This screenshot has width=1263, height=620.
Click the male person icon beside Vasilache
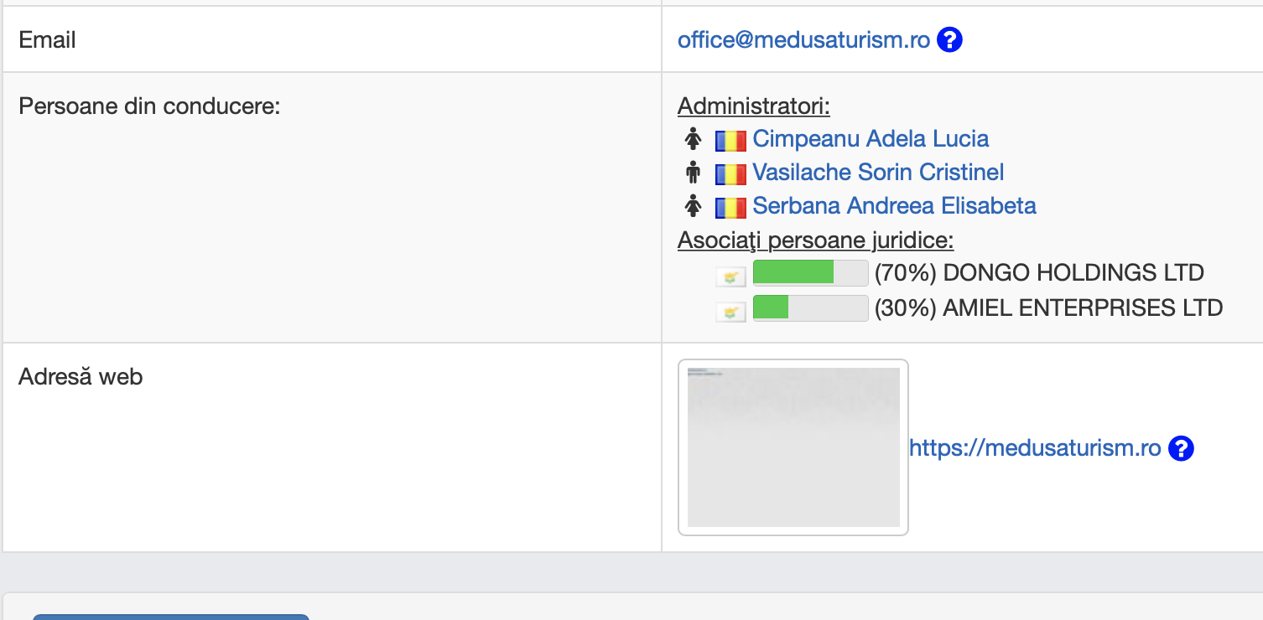pos(693,173)
